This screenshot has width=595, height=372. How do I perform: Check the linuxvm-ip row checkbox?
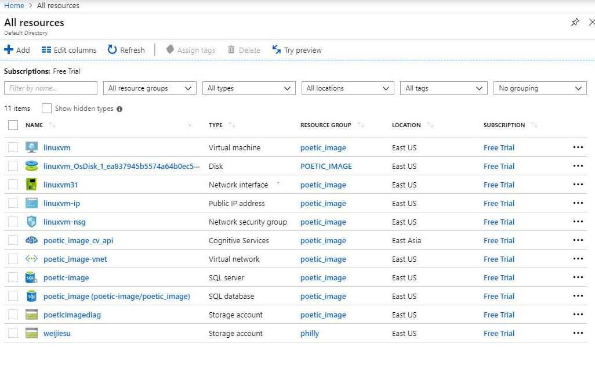click(13, 203)
